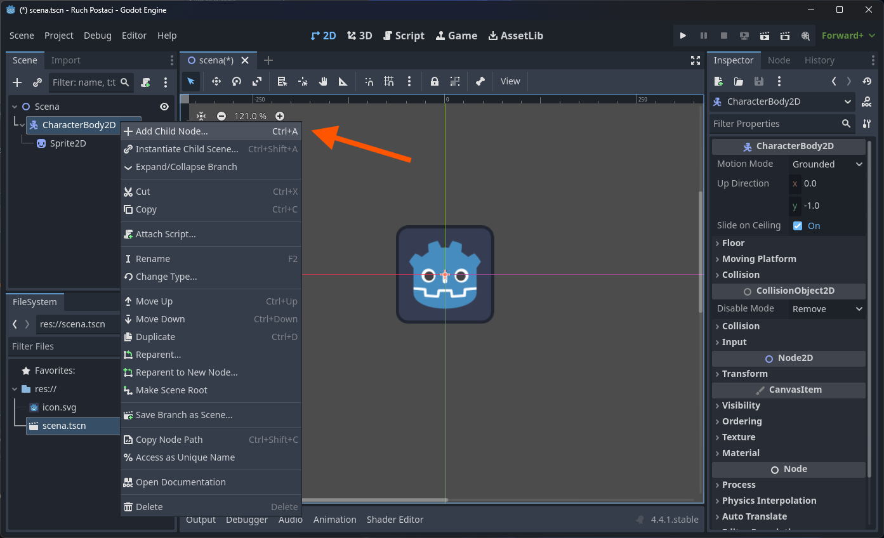Open object history list icon
Image resolution: width=884 pixels, height=538 pixels.
click(867, 81)
